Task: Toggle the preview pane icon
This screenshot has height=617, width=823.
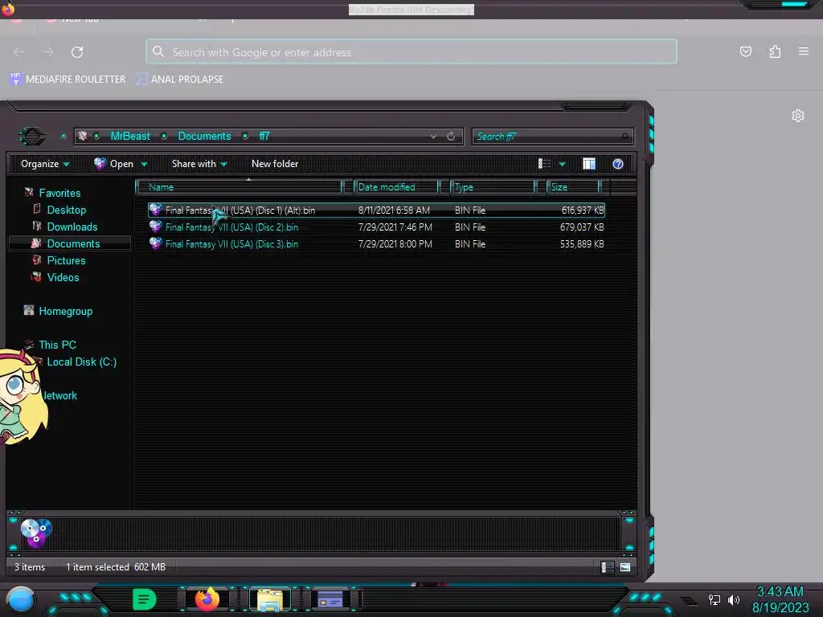Action: tap(589, 164)
